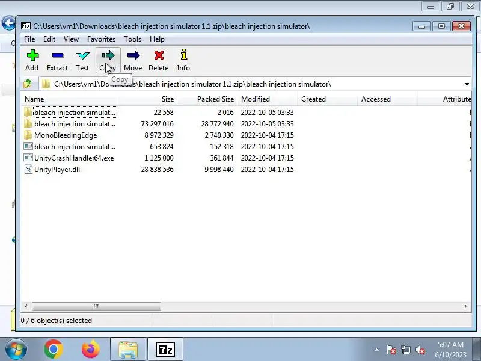Click the 28 838 536 size value
Screen dimensions: 481x361
pyautogui.click(x=158, y=170)
